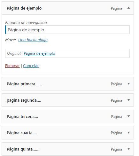The height and width of the screenshot is (156, 139).
Task: Click the Página de ejemplo header title
Action: (24, 8)
